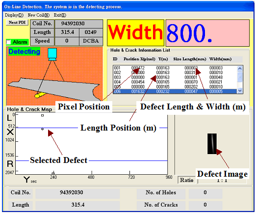
Task: Open the Display menu
Action: [x=14, y=15]
